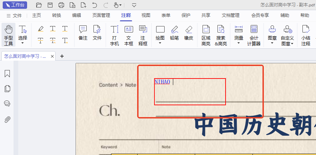This screenshot has height=155, width=316.
Task: Open the 测量 measure dropdown
Action: coord(239,43)
